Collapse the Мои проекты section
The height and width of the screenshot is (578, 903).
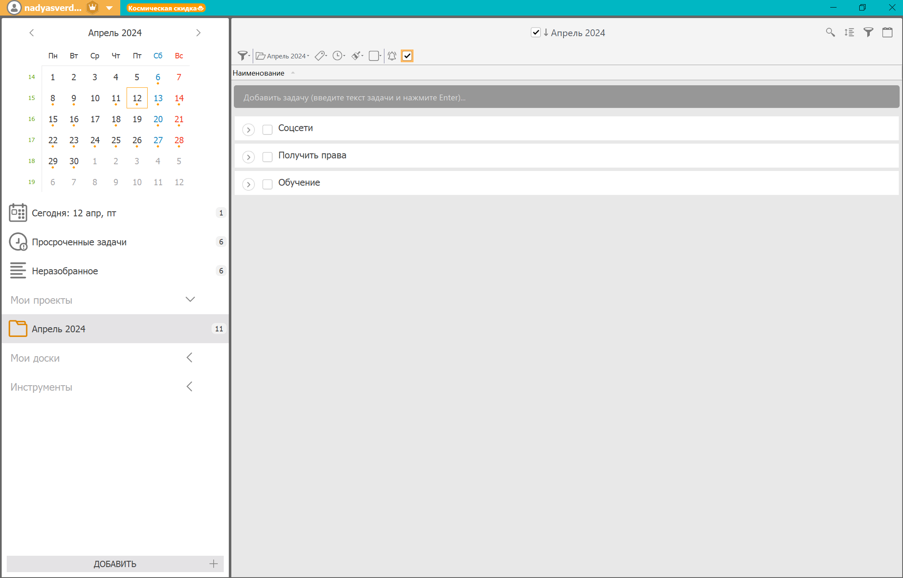(190, 300)
